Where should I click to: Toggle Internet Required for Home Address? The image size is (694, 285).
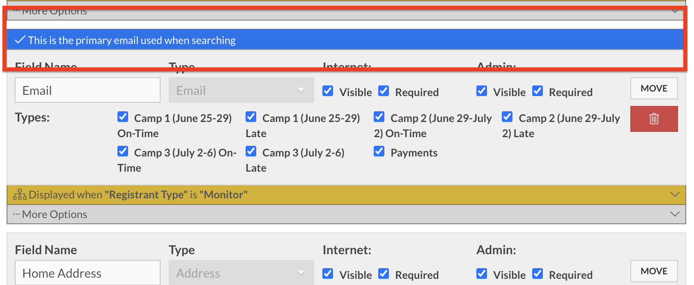click(x=384, y=274)
